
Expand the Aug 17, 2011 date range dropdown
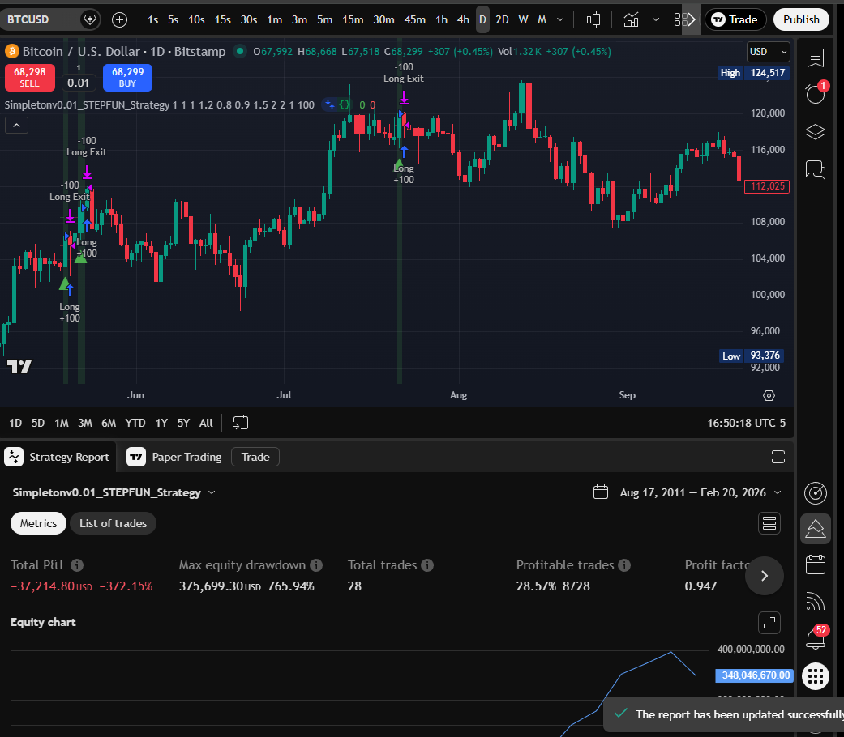coord(689,492)
